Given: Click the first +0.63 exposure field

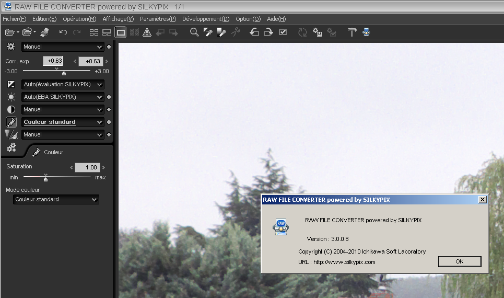Looking at the screenshot, I should coord(53,61).
